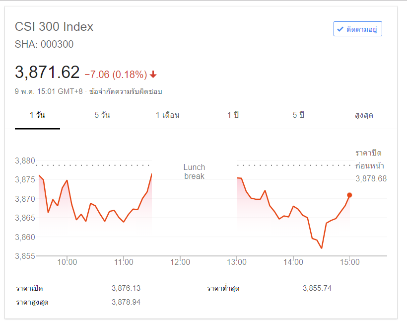Select the สูงสุด max range tab
407x327 pixels.
click(364, 115)
